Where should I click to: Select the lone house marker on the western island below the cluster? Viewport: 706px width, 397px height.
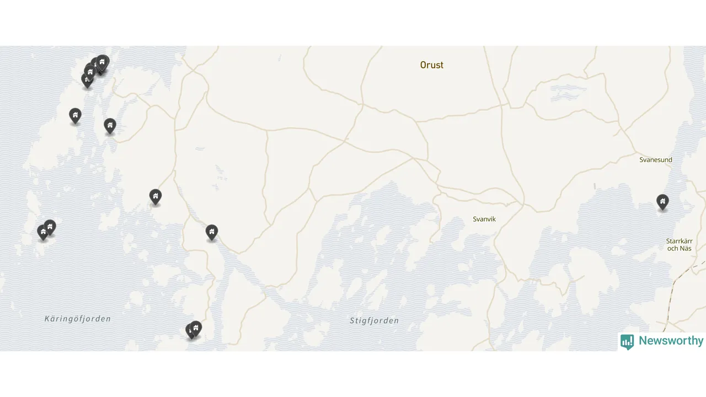pyautogui.click(x=75, y=116)
